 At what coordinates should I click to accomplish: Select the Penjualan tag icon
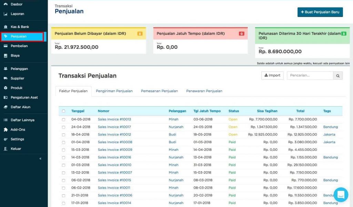coord(6,36)
